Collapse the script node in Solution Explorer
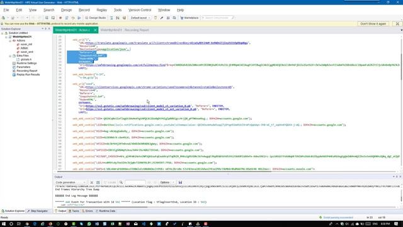The height and width of the screenshot is (227, 403). point(6,37)
